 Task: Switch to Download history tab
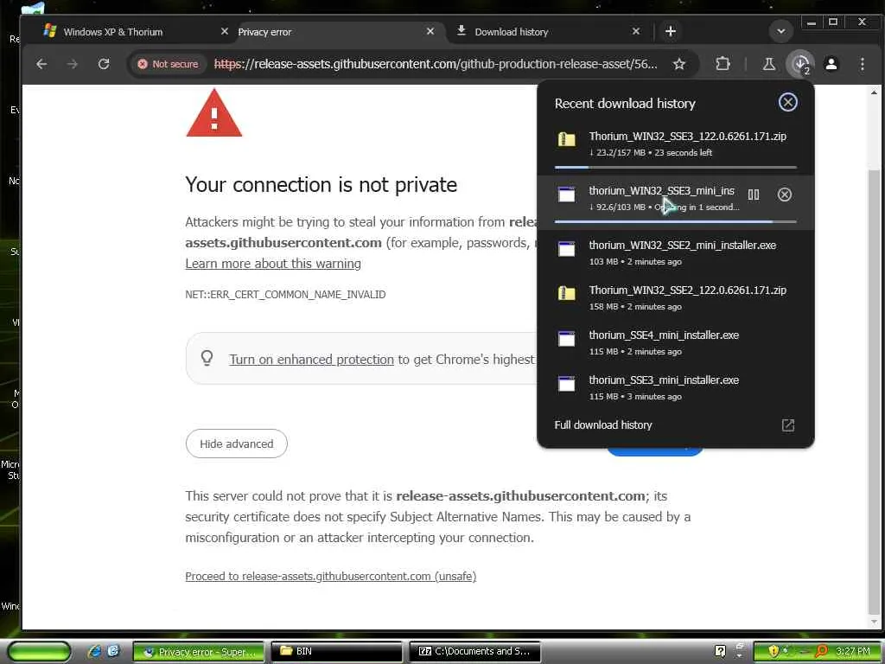tap(547, 32)
